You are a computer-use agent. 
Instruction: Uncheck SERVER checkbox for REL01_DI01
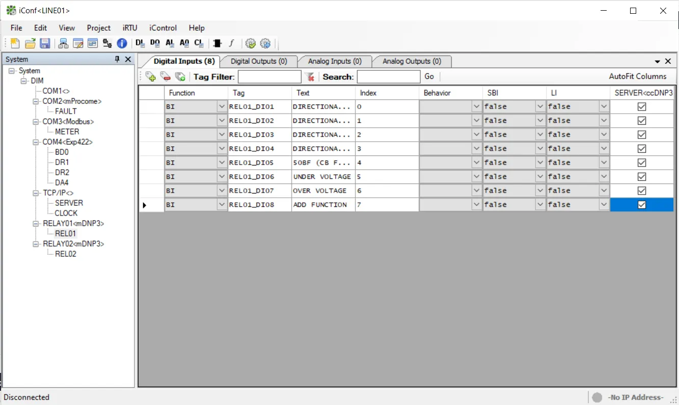642,106
